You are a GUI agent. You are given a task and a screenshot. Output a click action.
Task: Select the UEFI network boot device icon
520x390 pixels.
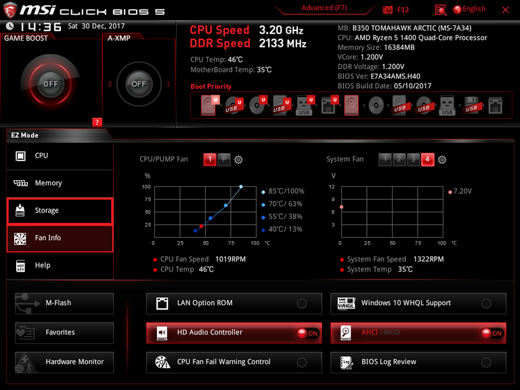pos(329,106)
